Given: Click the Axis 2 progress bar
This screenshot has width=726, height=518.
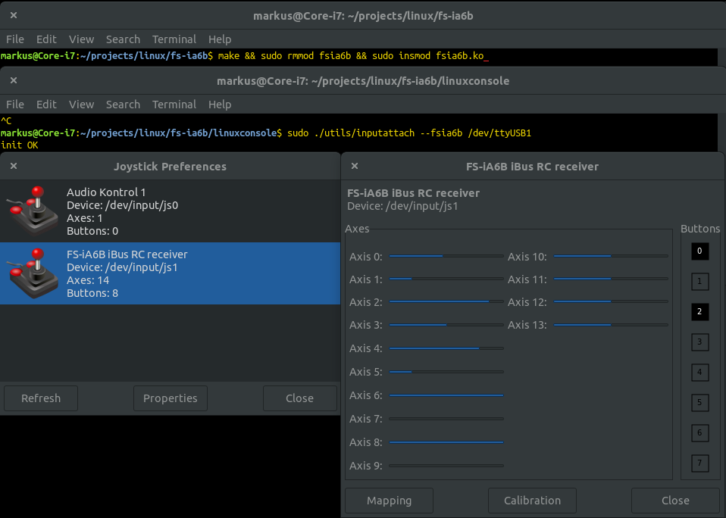Looking at the screenshot, I should click(x=446, y=302).
